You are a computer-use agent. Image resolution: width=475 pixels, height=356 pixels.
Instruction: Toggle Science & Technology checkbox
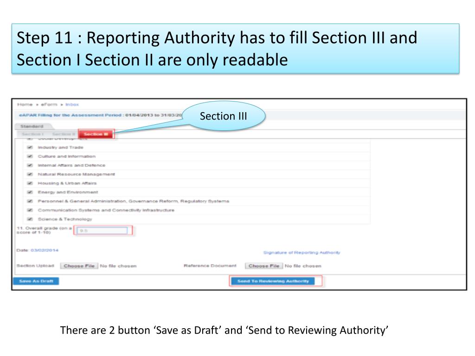pyautogui.click(x=30, y=219)
